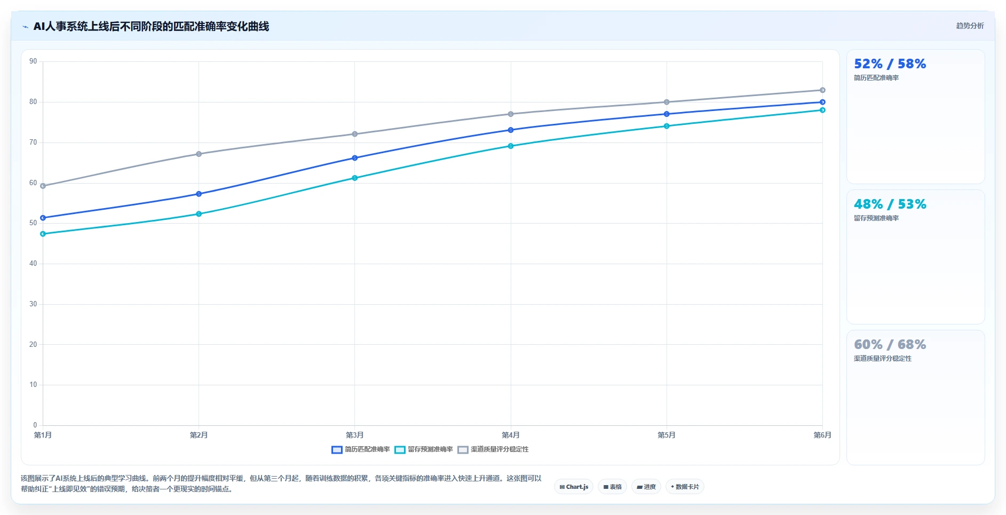Click the 60% / 68% headline value
The height and width of the screenshot is (515, 1006).
click(x=890, y=345)
